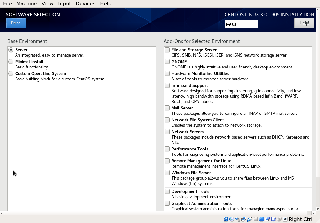320x223 pixels.
Task: Check the Windows File Server option
Action: [x=167, y=172]
